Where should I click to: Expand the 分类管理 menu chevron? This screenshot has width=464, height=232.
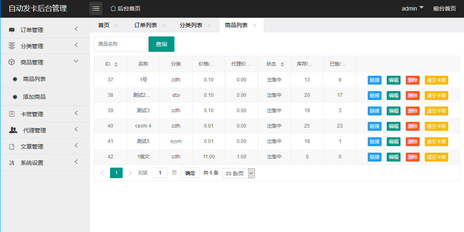(76, 45)
